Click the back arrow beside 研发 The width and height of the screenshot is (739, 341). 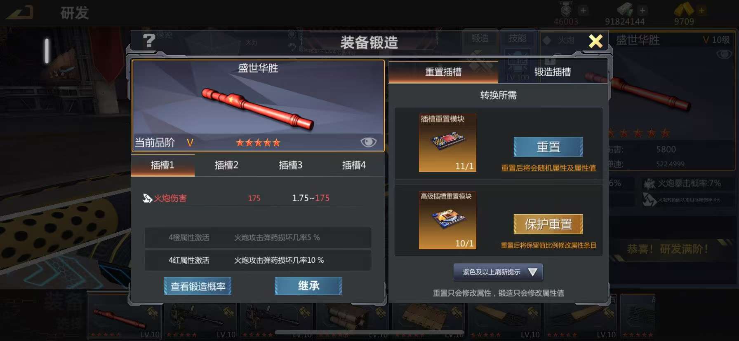click(20, 12)
